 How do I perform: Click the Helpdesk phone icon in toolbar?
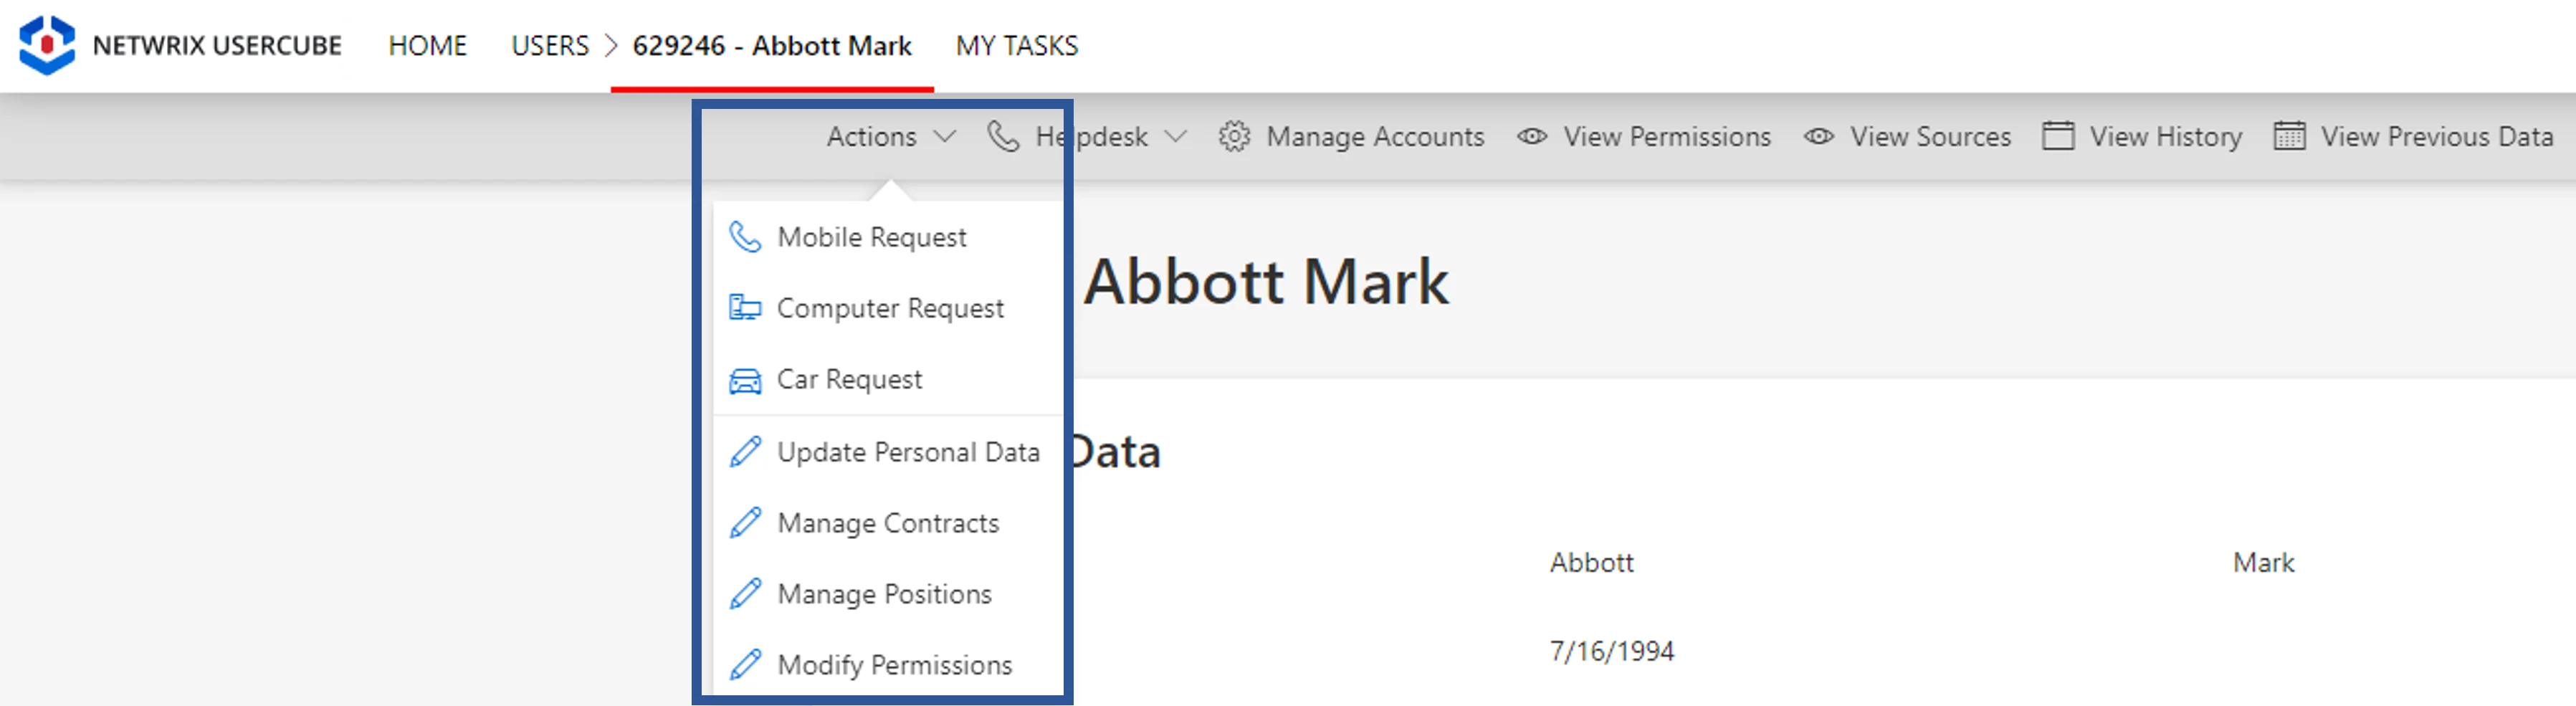pyautogui.click(x=1003, y=136)
